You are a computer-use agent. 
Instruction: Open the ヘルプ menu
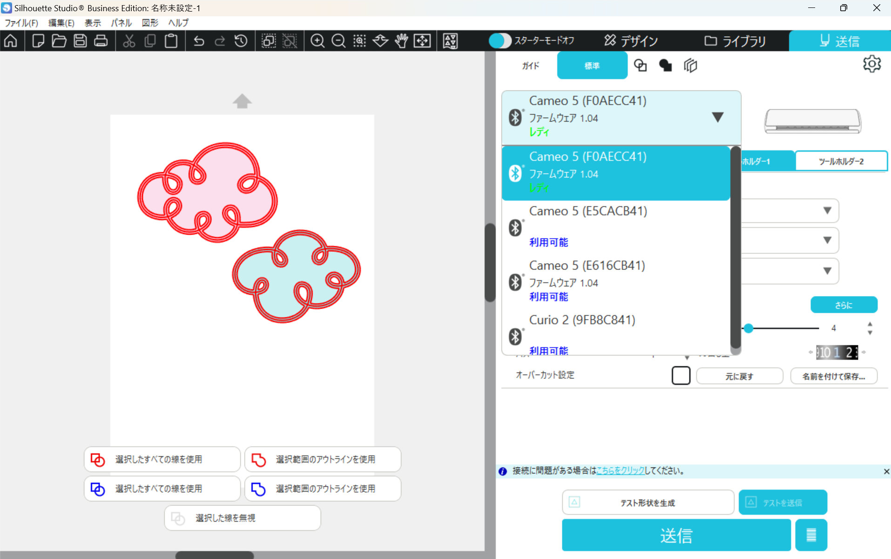click(x=178, y=23)
